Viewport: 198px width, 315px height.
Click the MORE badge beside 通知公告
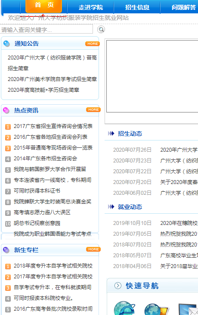93,44
